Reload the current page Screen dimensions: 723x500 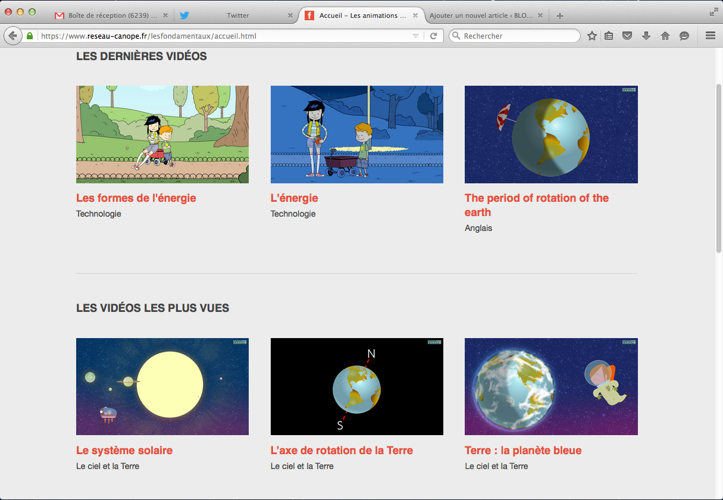click(x=434, y=36)
